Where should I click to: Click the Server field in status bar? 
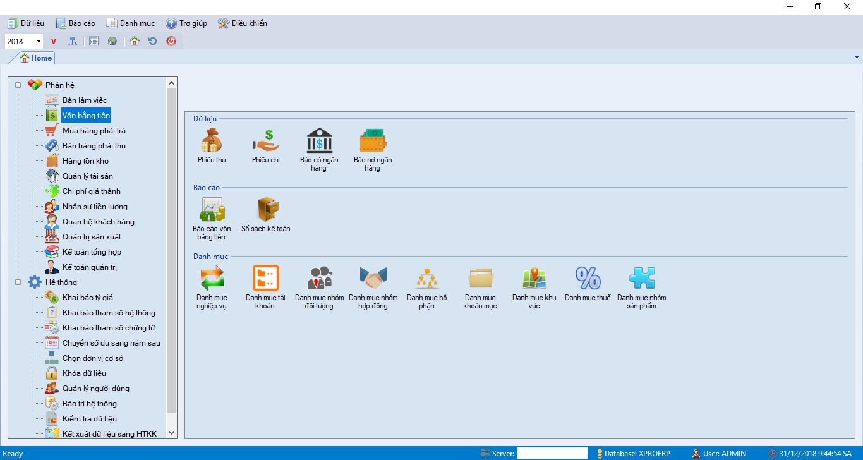pyautogui.click(x=552, y=453)
